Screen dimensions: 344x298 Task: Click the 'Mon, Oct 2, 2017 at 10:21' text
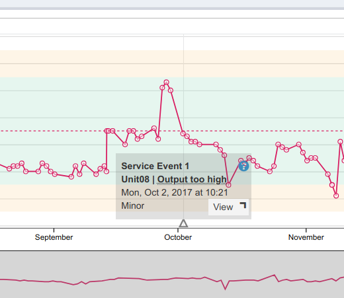pyautogui.click(x=175, y=192)
